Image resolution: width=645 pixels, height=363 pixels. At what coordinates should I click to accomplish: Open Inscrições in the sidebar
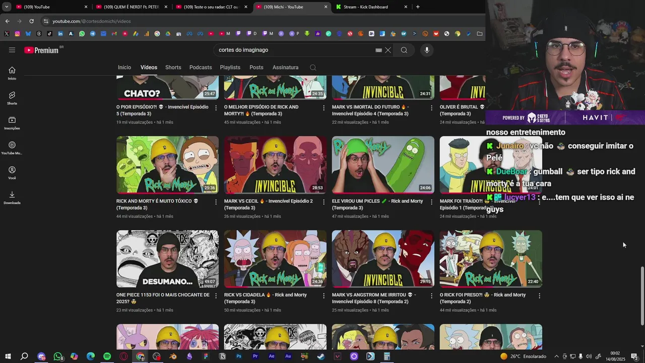pos(12,123)
